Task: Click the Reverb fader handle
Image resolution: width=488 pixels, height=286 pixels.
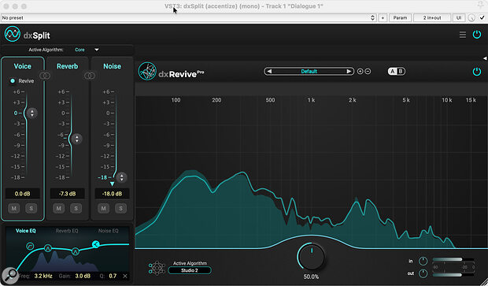Action: click(x=76, y=139)
